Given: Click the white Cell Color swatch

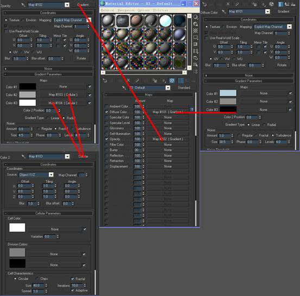Looking at the screenshot, I should click(x=17, y=228).
